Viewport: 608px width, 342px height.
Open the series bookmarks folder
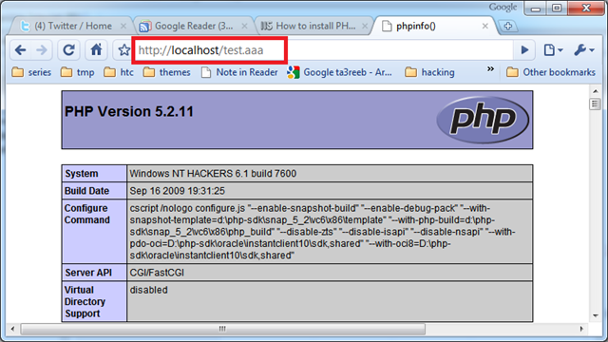(31, 72)
